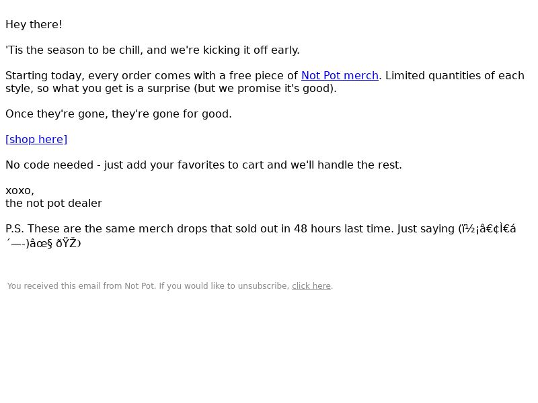The width and height of the screenshot is (538, 403).
Task: Click the 'You received this email from Not Pot' footer
Action: (81, 286)
